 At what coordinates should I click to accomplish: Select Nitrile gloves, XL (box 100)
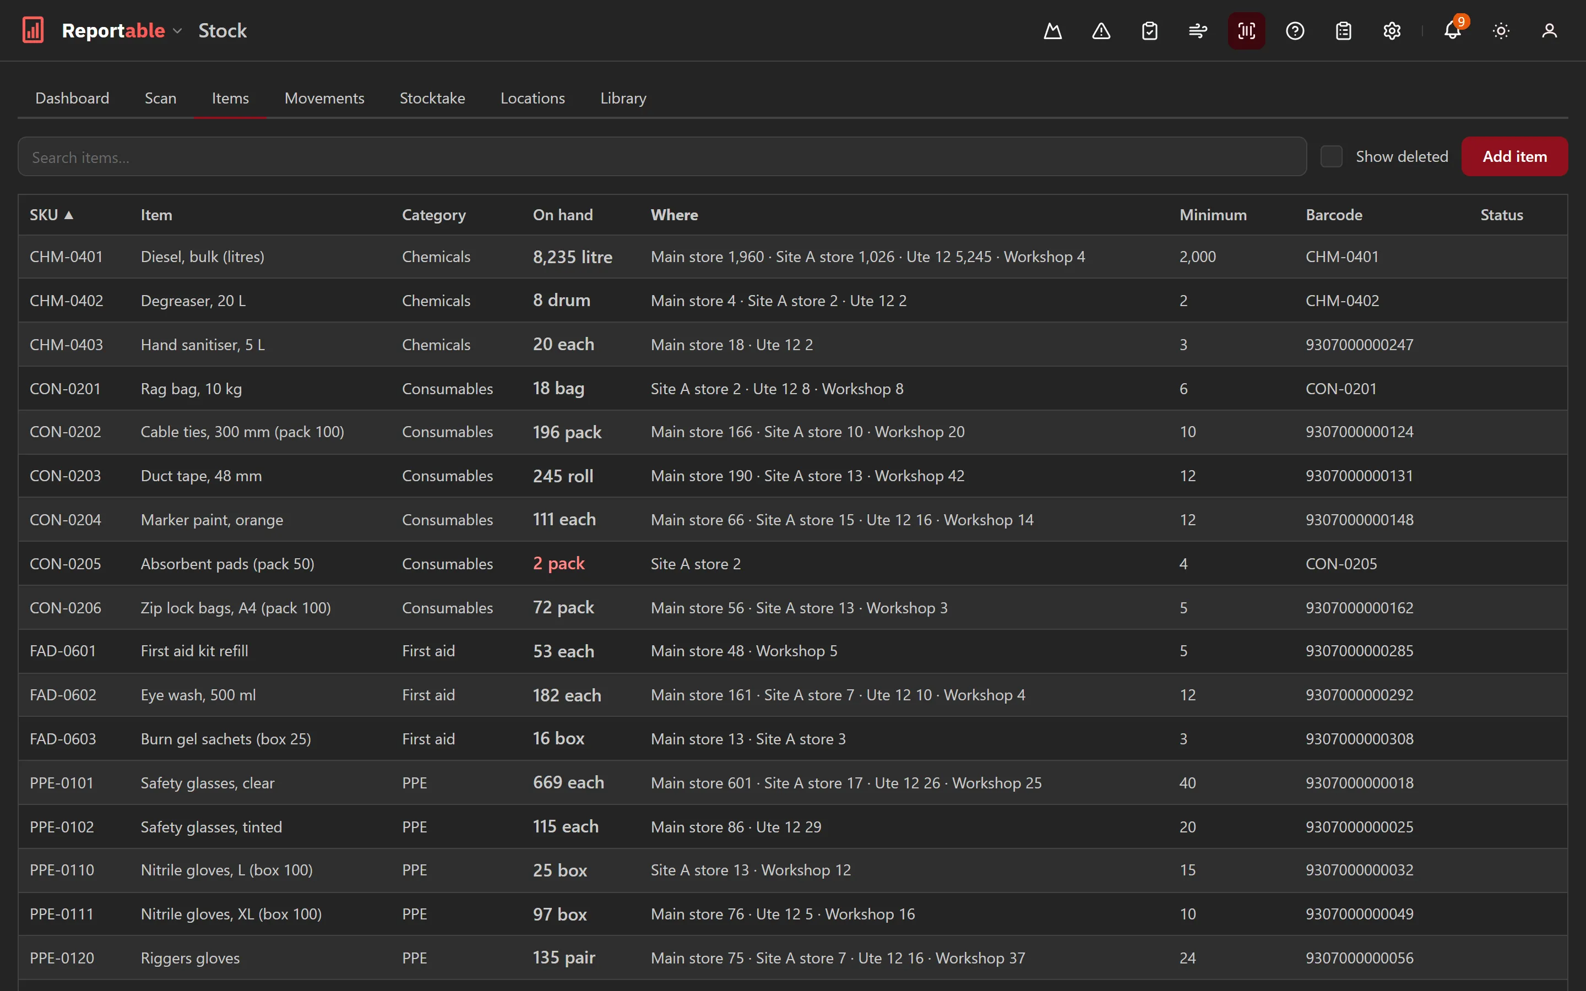pos(231,914)
